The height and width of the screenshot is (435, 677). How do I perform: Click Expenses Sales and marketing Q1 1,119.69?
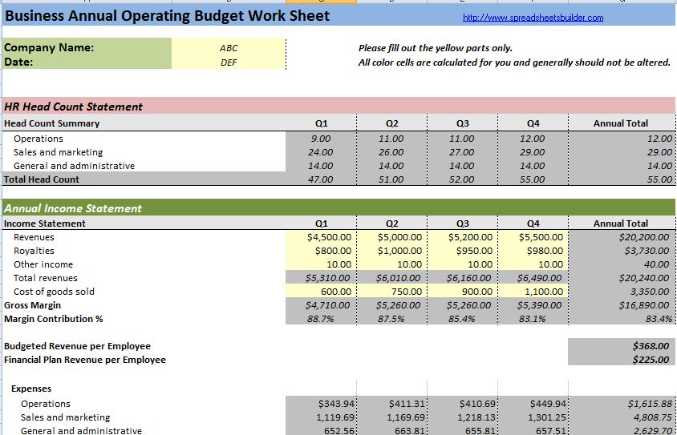(x=321, y=417)
